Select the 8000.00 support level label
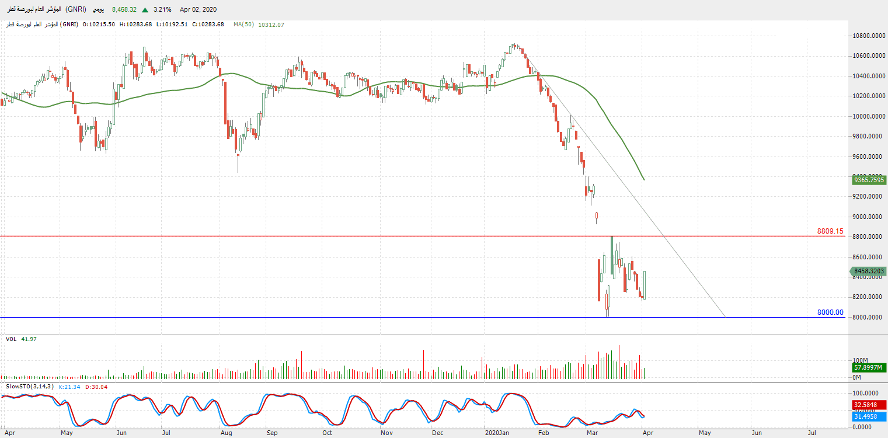 pos(830,312)
